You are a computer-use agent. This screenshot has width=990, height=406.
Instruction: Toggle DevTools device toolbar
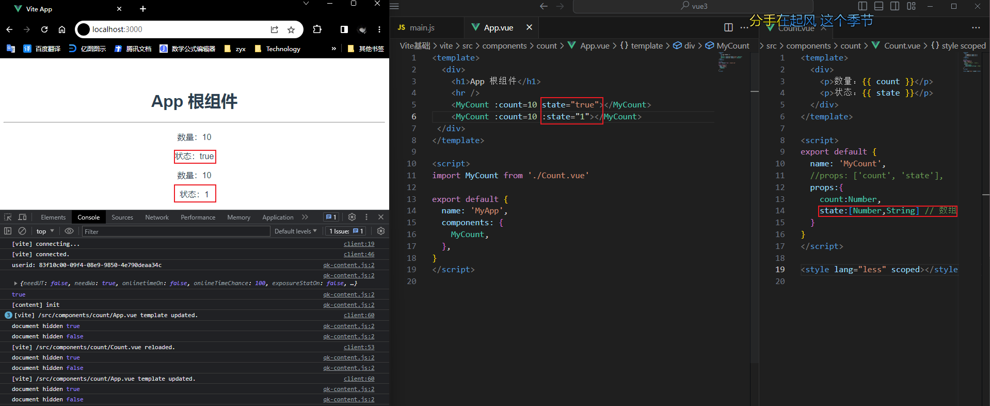[x=22, y=217]
